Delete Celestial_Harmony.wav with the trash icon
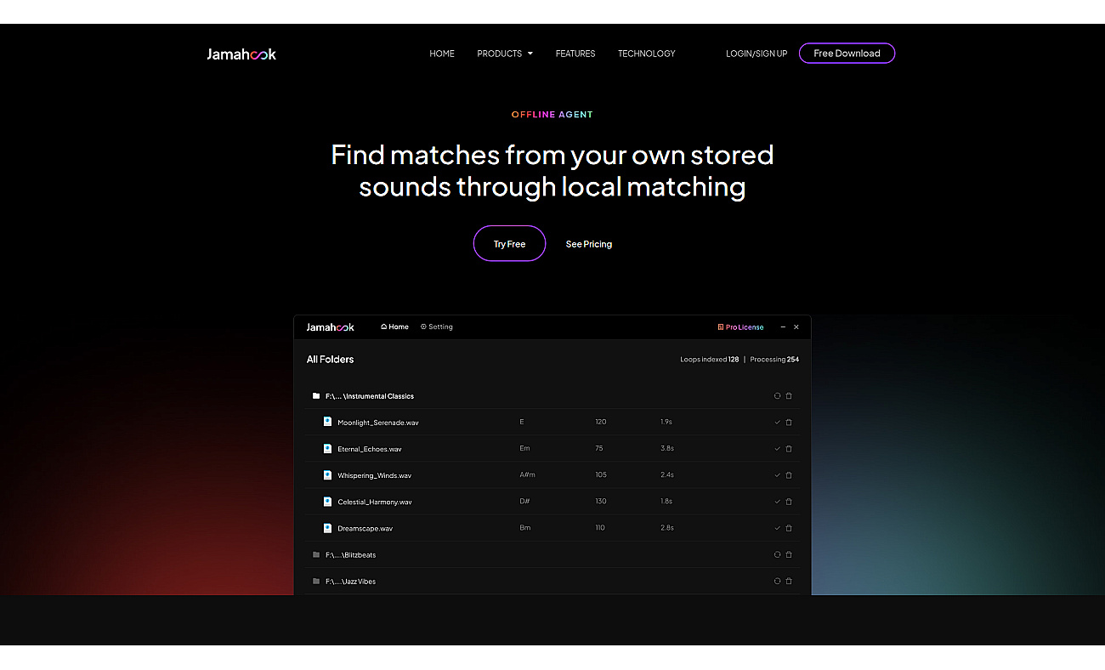The image size is (1105, 670). click(789, 502)
